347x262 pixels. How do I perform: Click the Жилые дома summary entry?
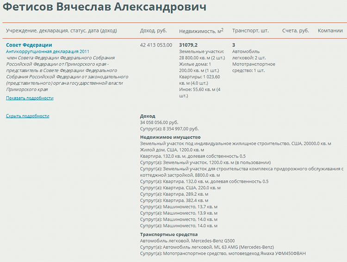point(199,67)
